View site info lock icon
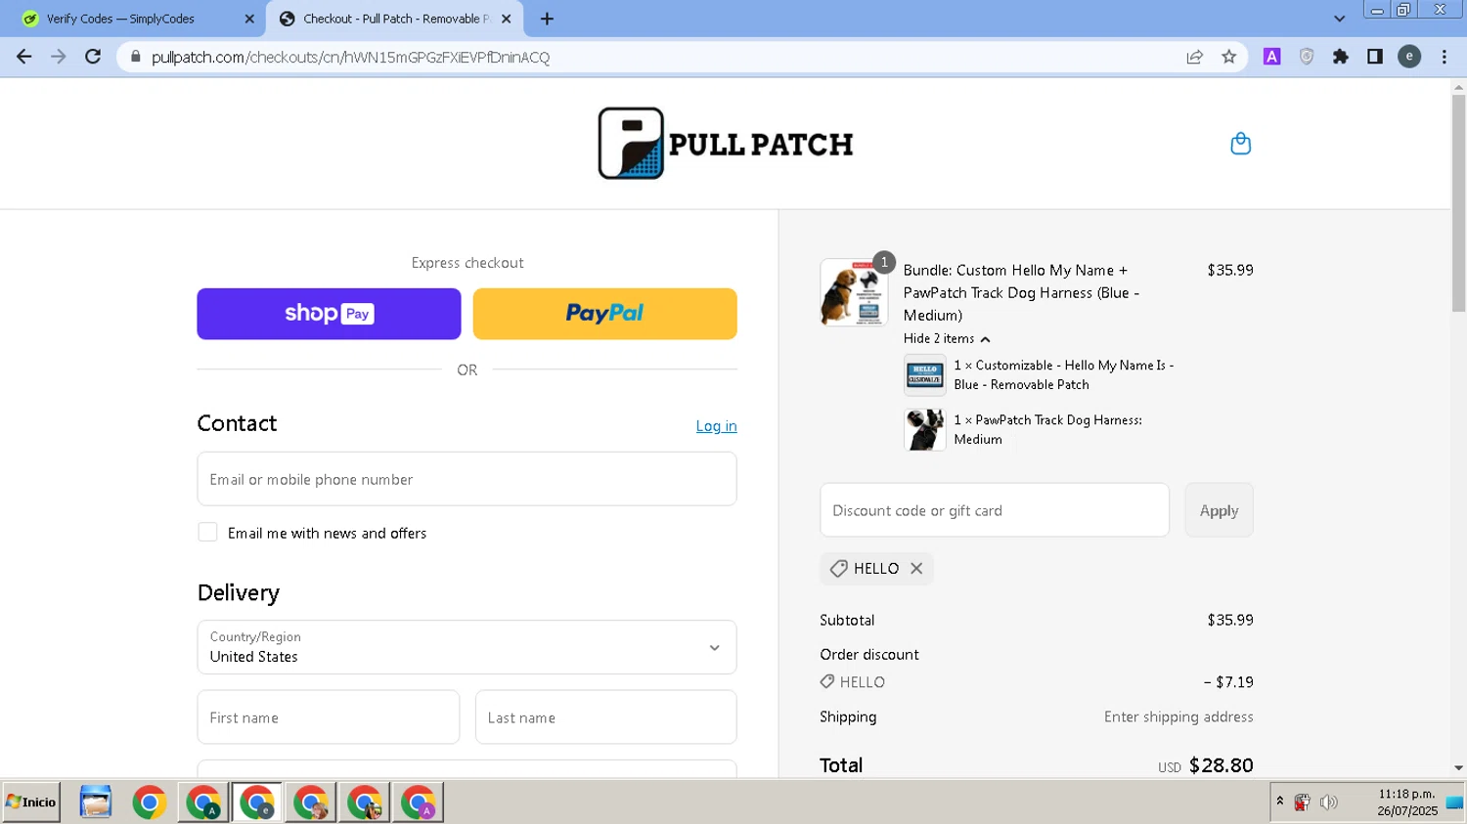The image size is (1467, 824). pyautogui.click(x=136, y=57)
